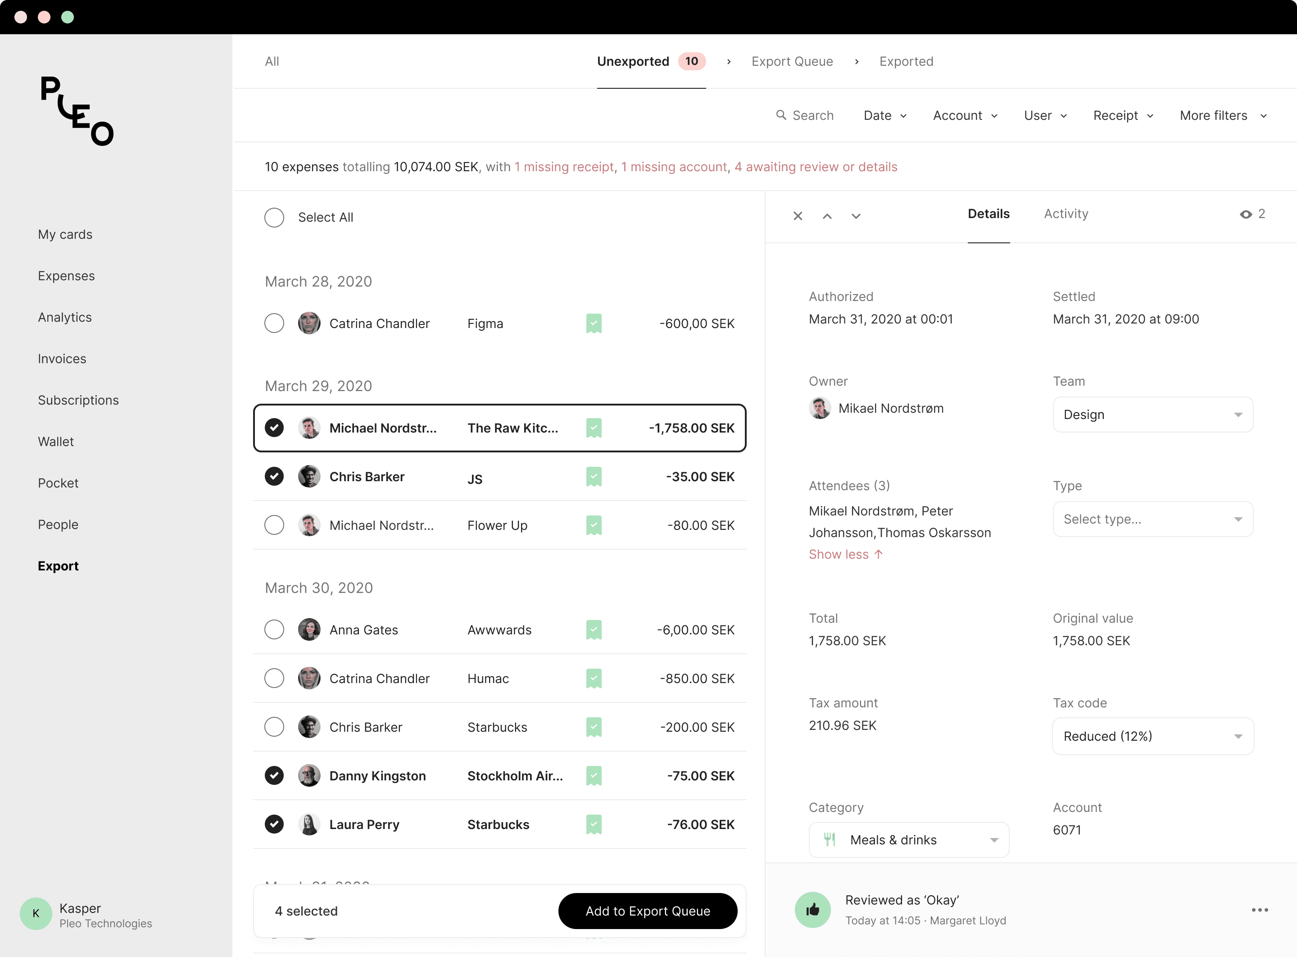1297x957 pixels.
Task: Select the Anna Gates Awwwards expense checkbox
Action: [x=274, y=630]
